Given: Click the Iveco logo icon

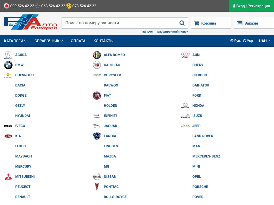Looking at the screenshot, I should 8,126.
